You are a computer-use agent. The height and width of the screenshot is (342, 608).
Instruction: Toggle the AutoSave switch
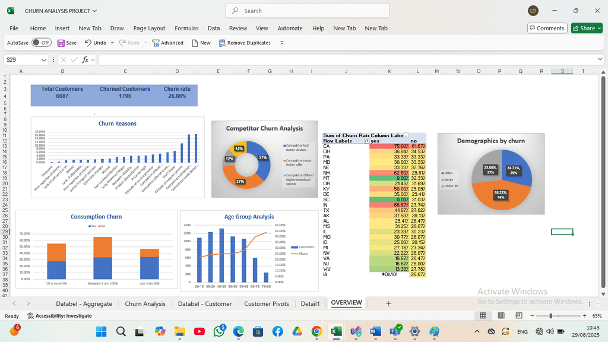tap(41, 43)
